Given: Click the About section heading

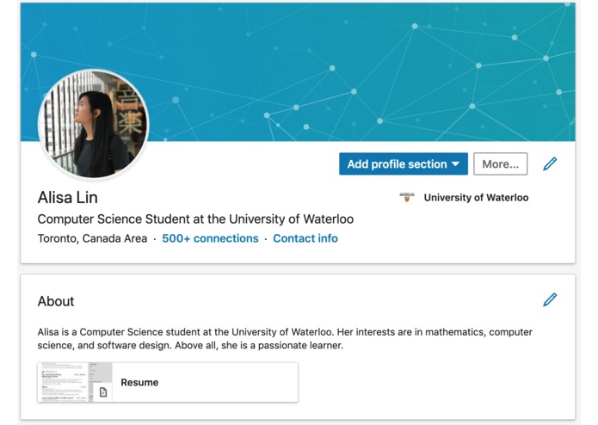Looking at the screenshot, I should pos(56,301).
